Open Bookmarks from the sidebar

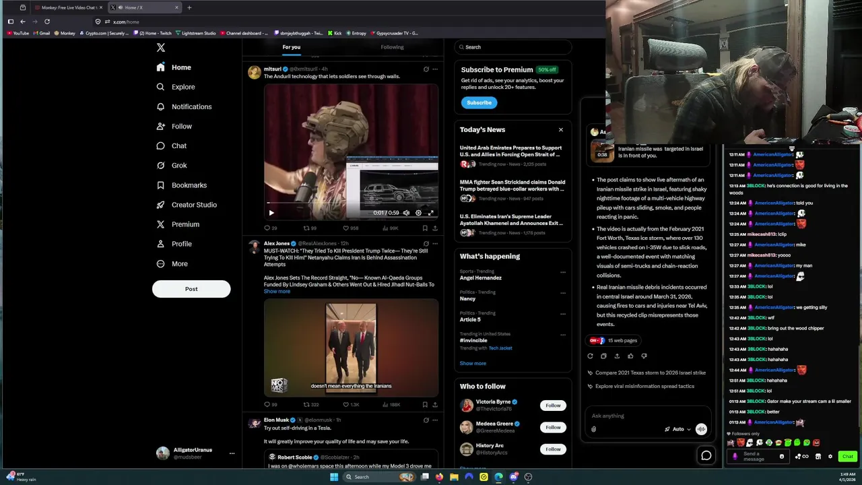pos(181,185)
